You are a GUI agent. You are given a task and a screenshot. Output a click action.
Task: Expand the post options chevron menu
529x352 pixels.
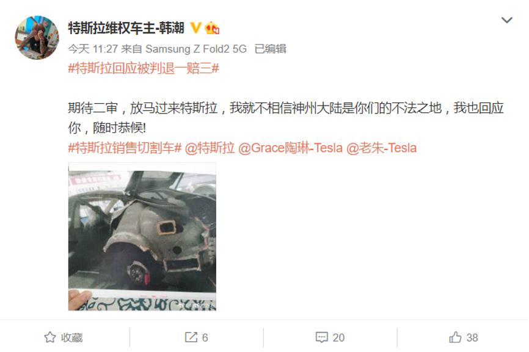(507, 20)
